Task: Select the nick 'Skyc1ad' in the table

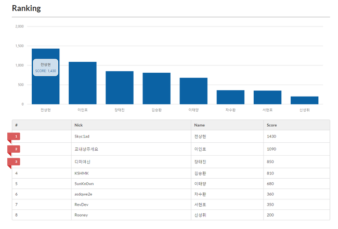Action: [82, 137]
